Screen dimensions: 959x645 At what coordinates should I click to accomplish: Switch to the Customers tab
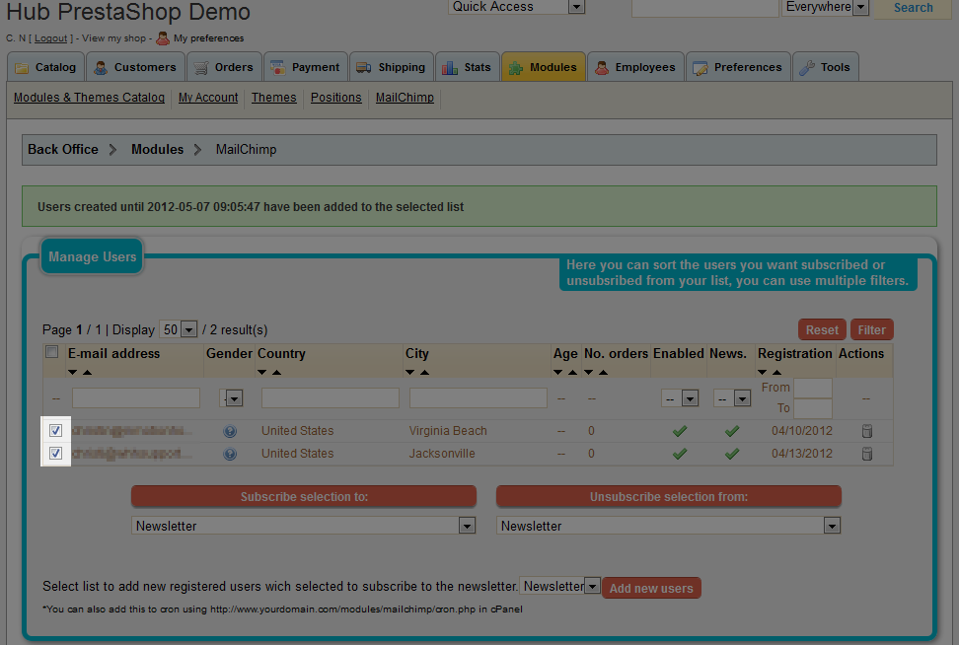pos(135,67)
